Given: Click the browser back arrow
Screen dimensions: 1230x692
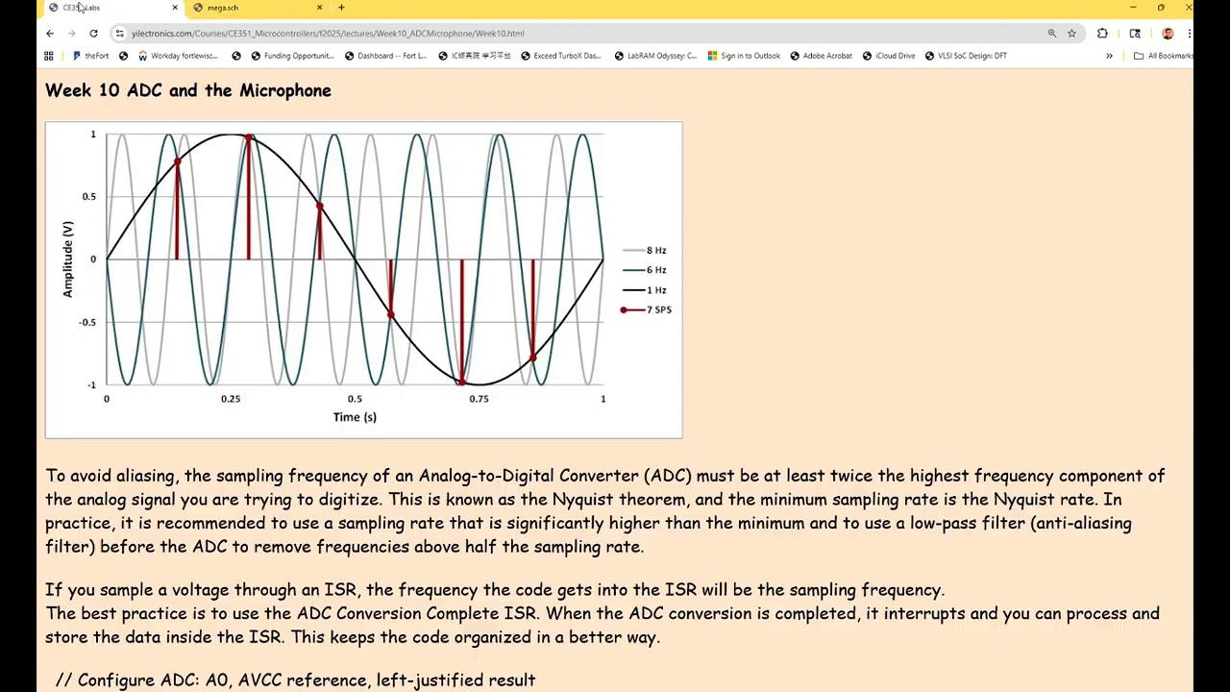Looking at the screenshot, I should point(50,34).
